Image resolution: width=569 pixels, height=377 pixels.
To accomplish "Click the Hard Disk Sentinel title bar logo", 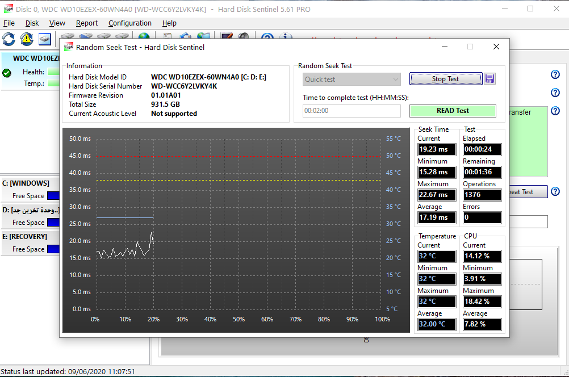I will tap(7, 9).
